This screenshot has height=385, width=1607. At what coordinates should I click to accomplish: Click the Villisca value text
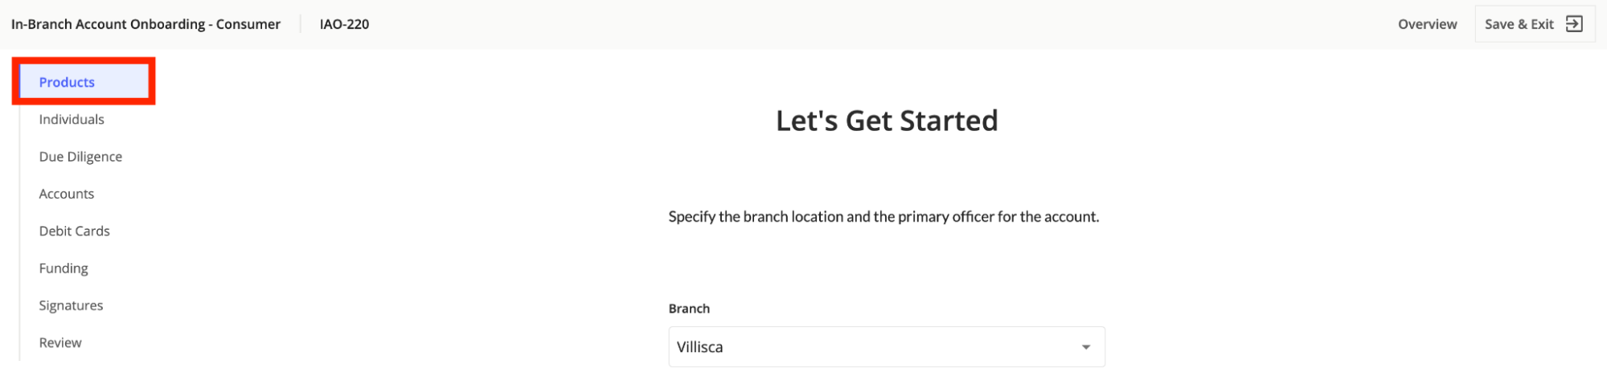click(699, 347)
